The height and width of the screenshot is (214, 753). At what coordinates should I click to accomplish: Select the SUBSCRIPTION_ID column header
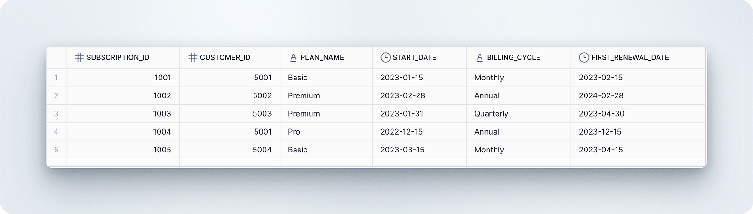pyautogui.click(x=123, y=57)
